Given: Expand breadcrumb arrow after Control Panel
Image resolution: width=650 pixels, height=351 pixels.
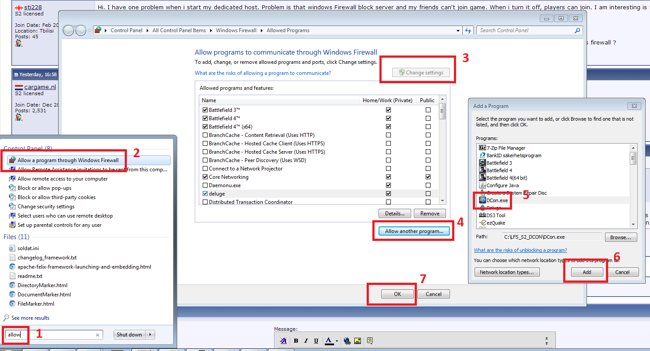Looking at the screenshot, I should tap(148, 30).
